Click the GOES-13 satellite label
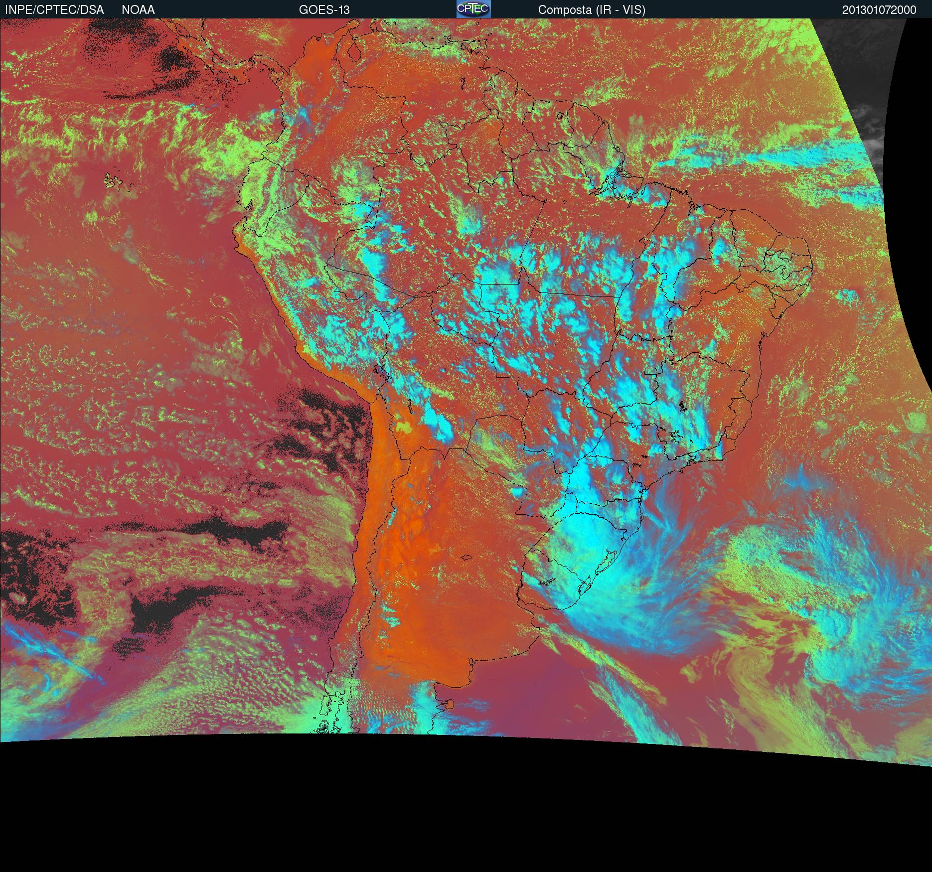Image resolution: width=932 pixels, height=872 pixels. [x=324, y=10]
